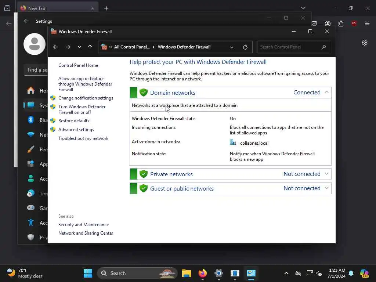Expand the Private networks section chevron
This screenshot has width=376, height=282.
pos(326,174)
